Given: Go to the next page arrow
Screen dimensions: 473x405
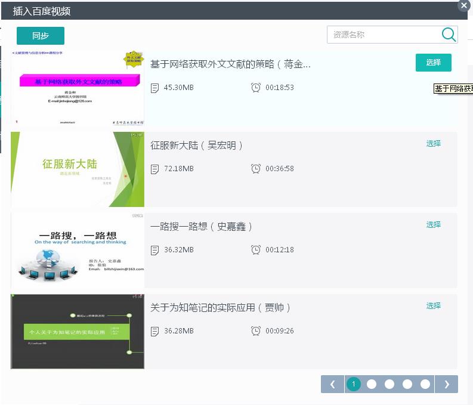Looking at the screenshot, I should (446, 384).
